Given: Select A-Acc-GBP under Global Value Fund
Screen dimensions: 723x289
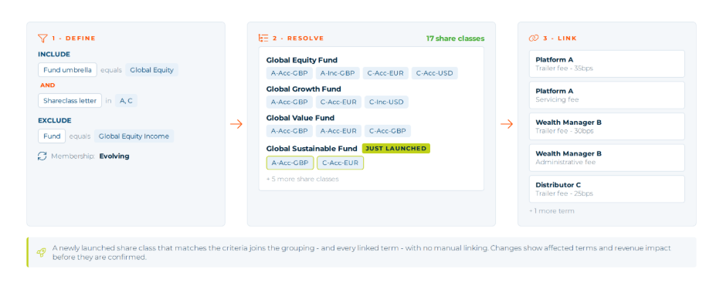Looking at the screenshot, I should point(289,131).
